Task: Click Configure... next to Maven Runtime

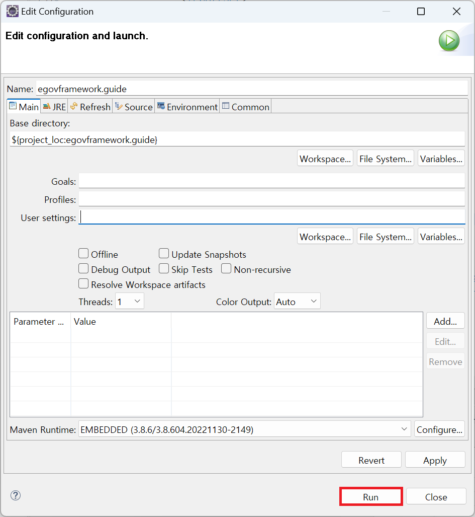Action: tap(439, 429)
